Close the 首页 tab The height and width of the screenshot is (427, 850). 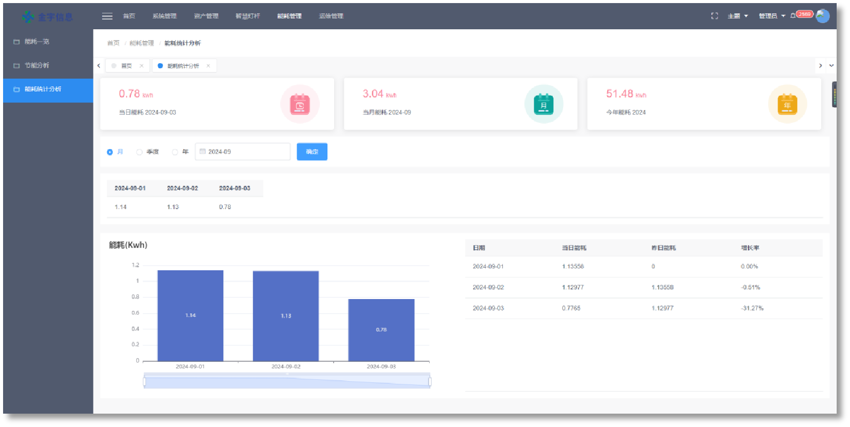coord(142,66)
